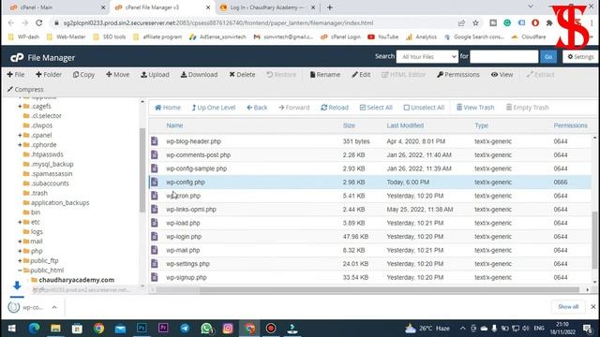Viewport: 600px width, 337px height.
Task: Click the Go search button
Action: coord(548,56)
